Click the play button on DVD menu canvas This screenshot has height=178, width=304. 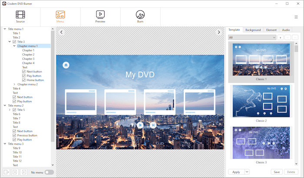point(140,125)
